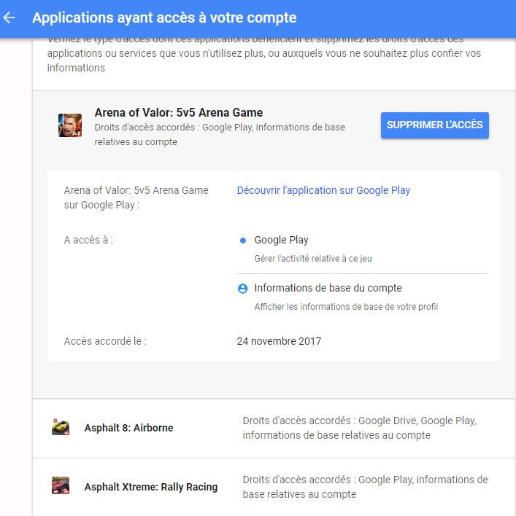Click the back arrow in the header
This screenshot has width=516, height=516.
pos(9,17)
